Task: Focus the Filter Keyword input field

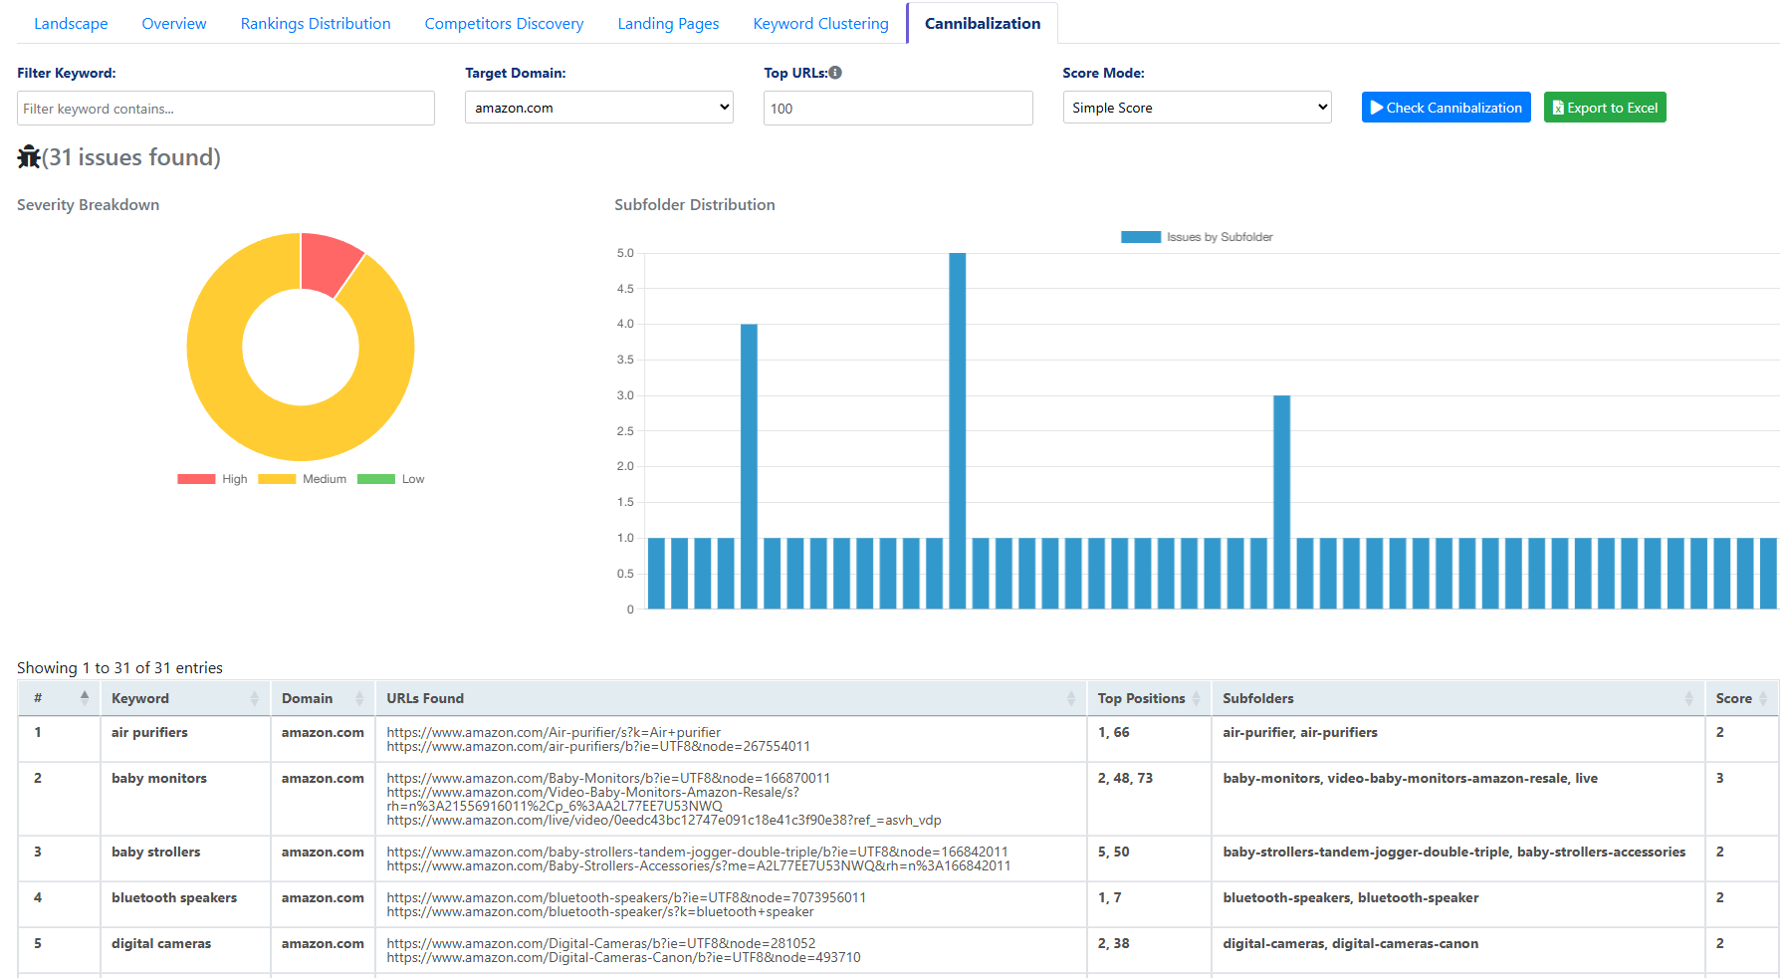Action: [x=226, y=109]
